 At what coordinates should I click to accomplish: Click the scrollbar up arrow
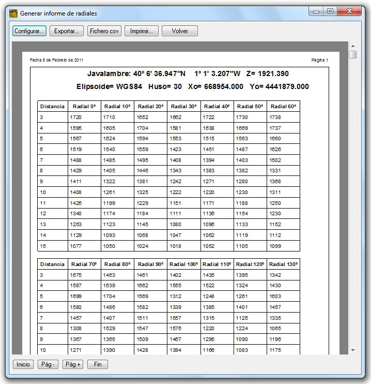[353, 46]
